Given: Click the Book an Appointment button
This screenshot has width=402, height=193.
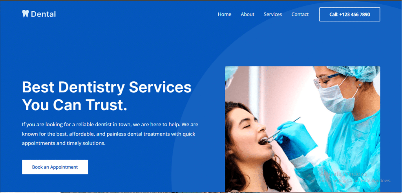Looking at the screenshot, I should click(55, 167).
